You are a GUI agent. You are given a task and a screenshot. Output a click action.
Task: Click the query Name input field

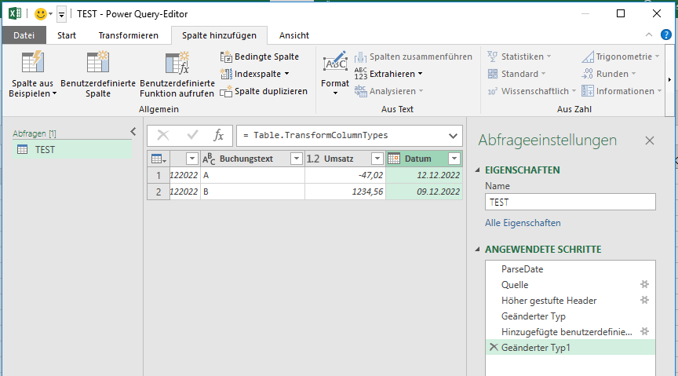pos(570,202)
